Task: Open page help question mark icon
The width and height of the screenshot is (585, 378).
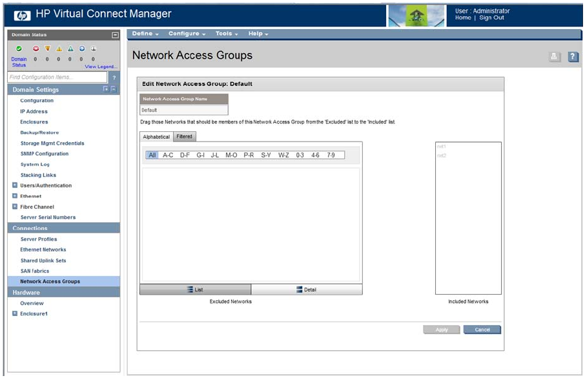Action: 573,57
